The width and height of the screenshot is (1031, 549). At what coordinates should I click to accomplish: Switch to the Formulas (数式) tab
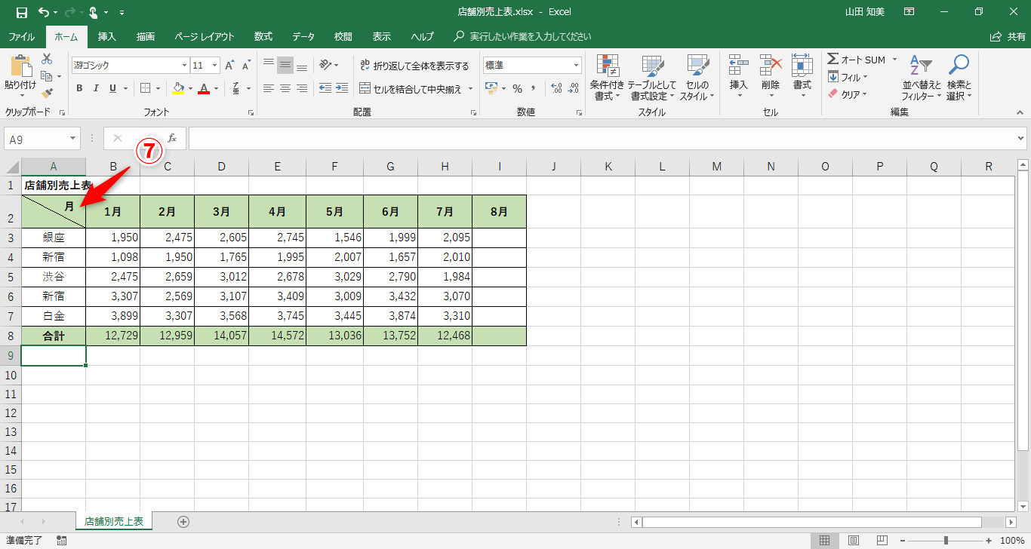pos(263,36)
